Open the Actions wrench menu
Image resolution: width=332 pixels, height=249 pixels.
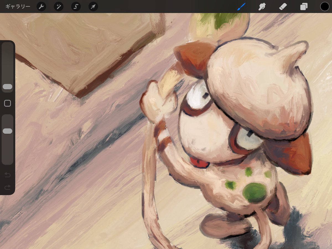(x=41, y=6)
